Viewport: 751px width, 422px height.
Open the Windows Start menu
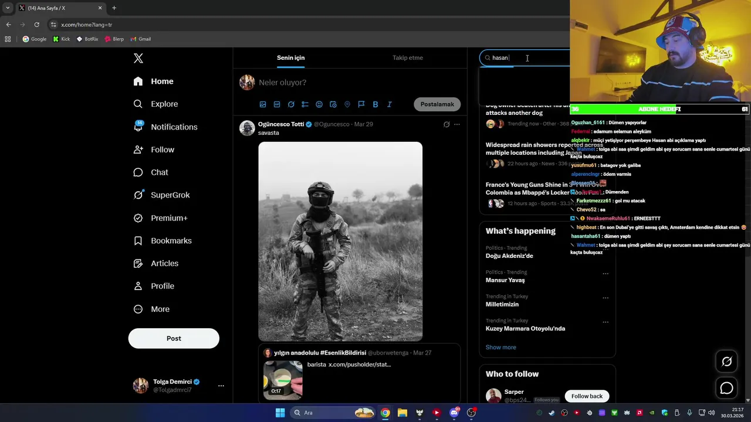point(280,413)
